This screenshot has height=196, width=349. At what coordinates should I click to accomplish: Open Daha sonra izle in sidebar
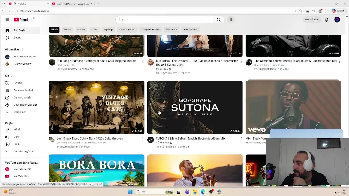coord(21,97)
